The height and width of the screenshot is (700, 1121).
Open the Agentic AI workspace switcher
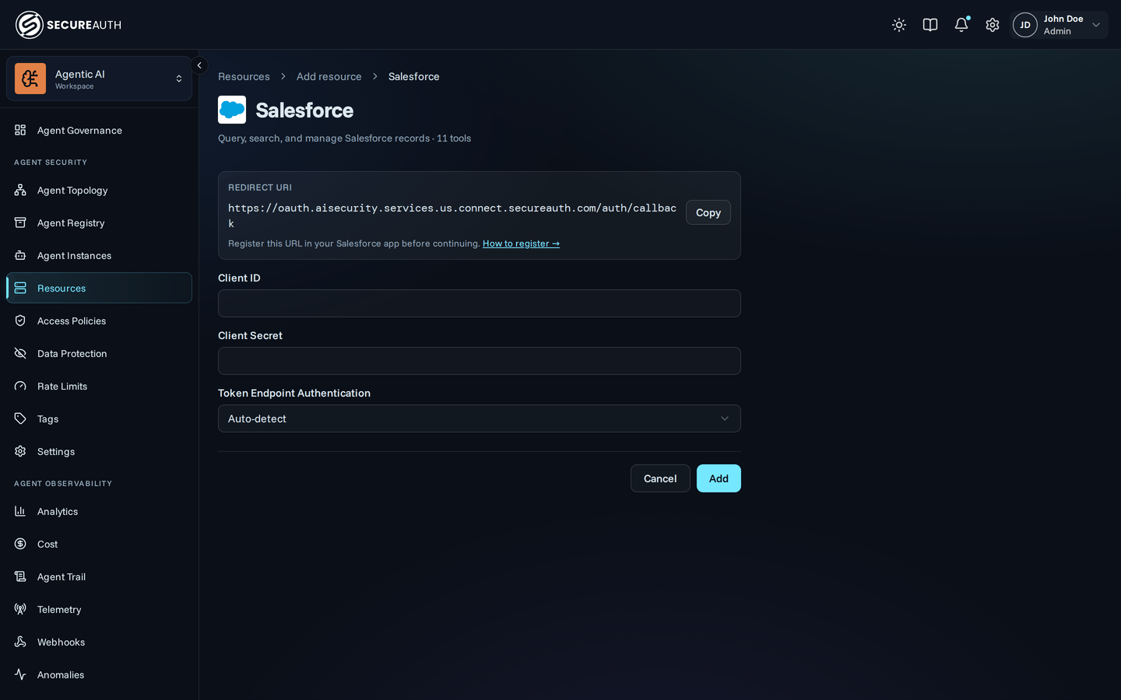click(99, 79)
